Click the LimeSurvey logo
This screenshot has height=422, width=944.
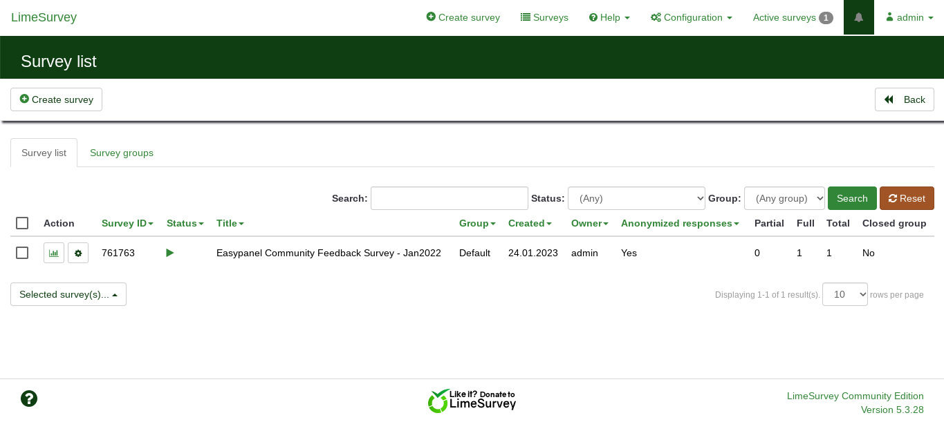click(x=44, y=17)
